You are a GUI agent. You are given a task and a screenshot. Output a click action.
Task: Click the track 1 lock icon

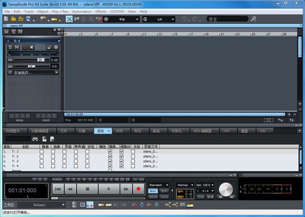[49, 47]
